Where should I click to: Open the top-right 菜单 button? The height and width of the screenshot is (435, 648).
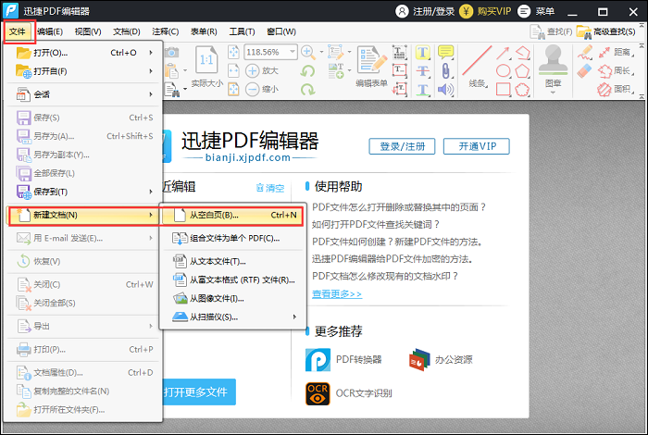point(536,11)
